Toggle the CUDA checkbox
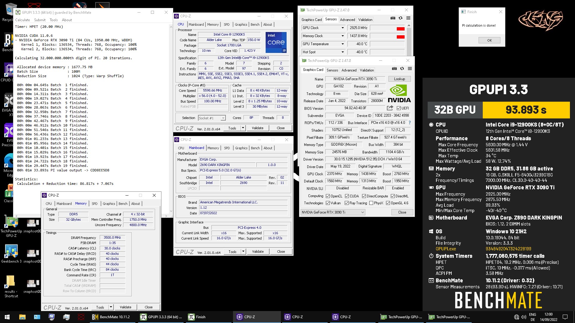 (347, 196)
